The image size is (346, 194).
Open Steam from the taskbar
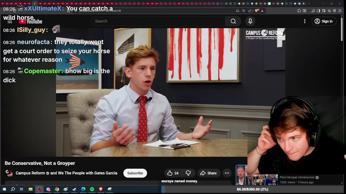pos(74,189)
